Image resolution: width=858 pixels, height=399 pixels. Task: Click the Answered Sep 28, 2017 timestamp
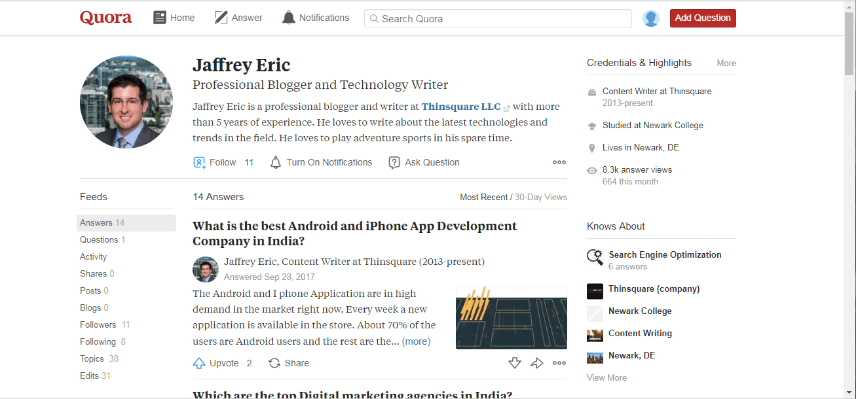pyautogui.click(x=269, y=277)
